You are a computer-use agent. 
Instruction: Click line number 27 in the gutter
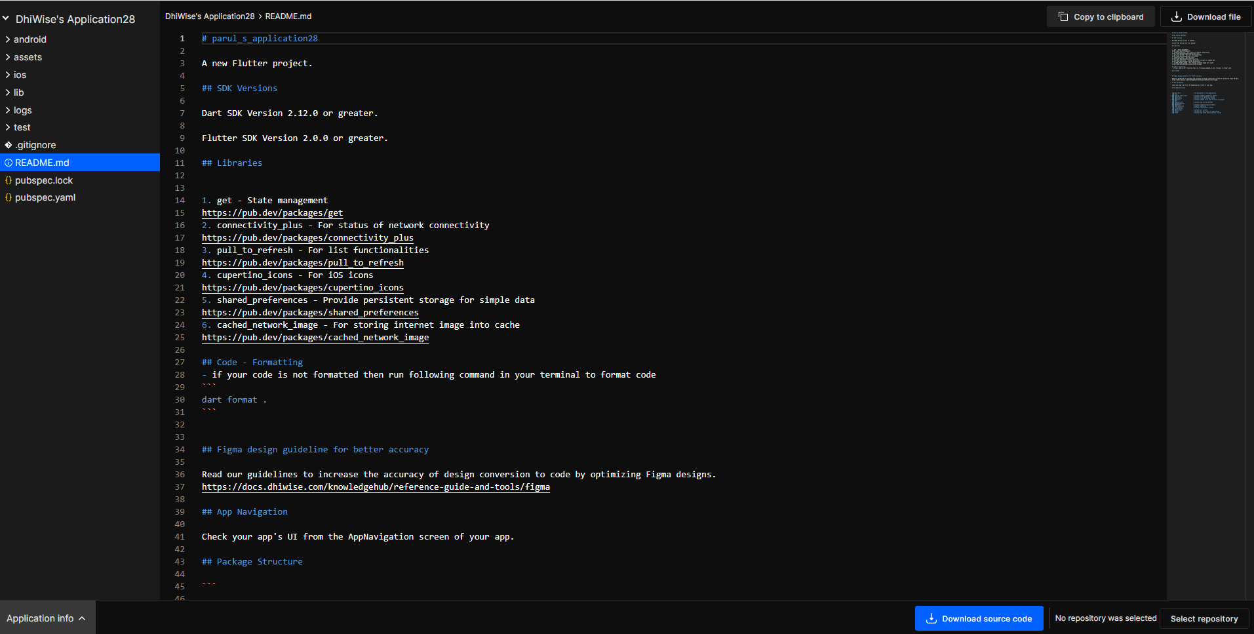[x=180, y=363]
